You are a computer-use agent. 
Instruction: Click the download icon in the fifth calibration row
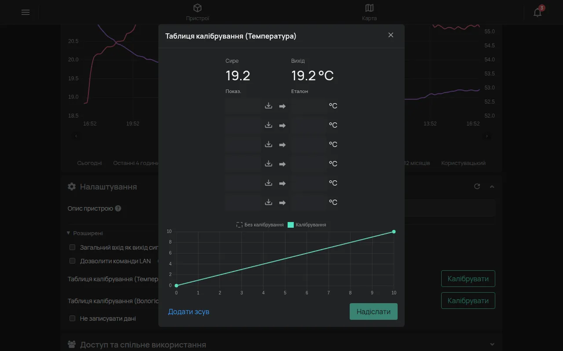pyautogui.click(x=269, y=183)
